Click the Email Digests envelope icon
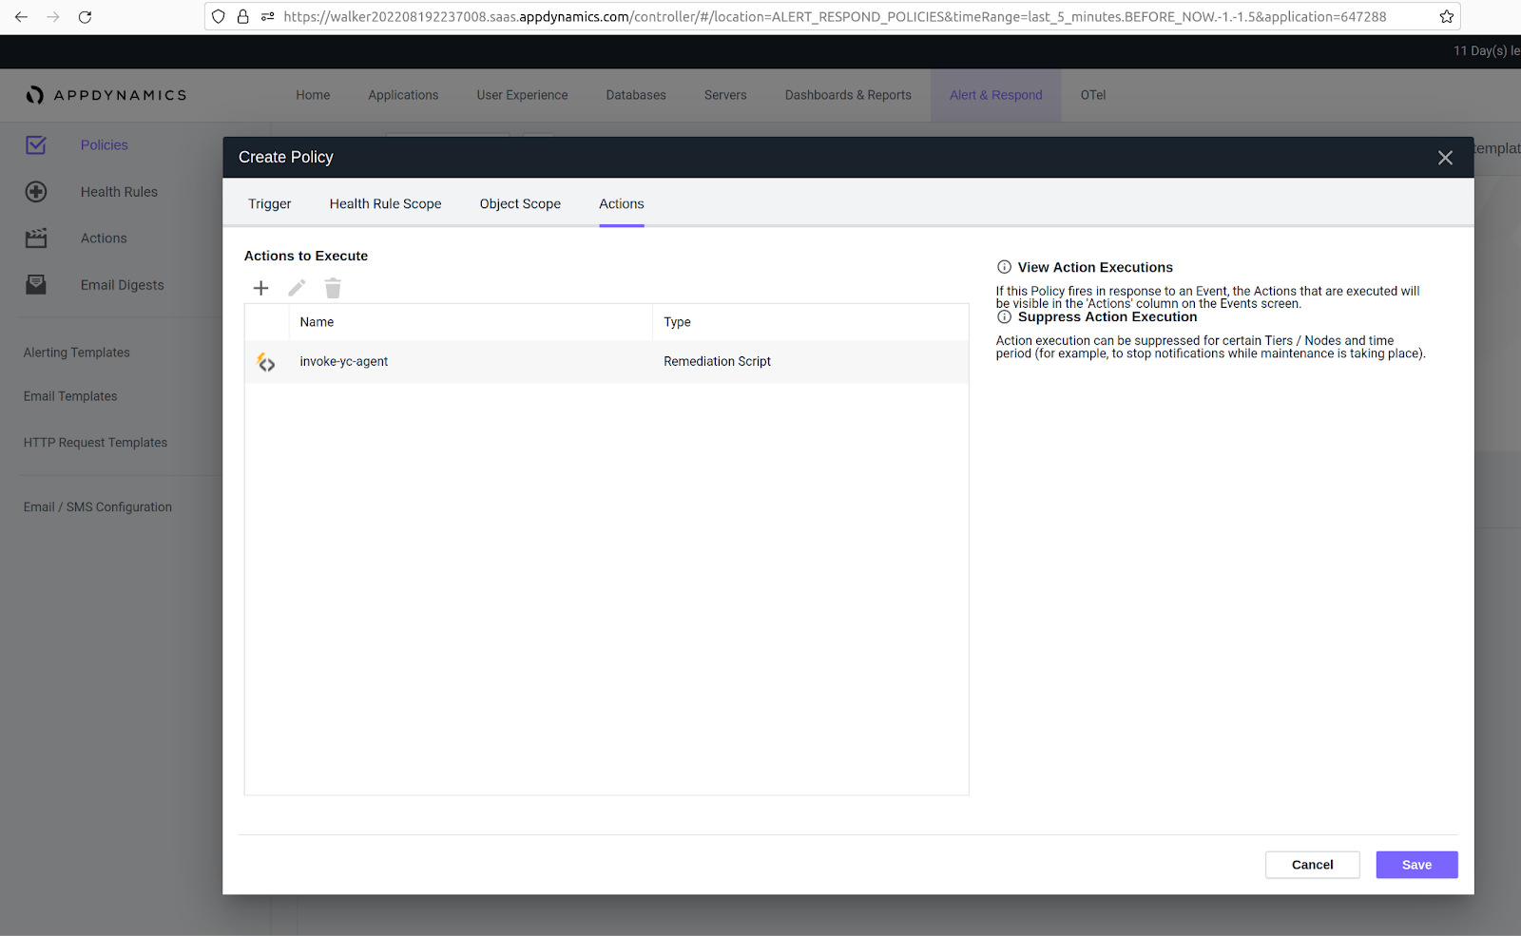1521x936 pixels. (x=36, y=285)
